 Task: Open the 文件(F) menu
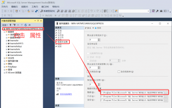(x=5, y=7)
